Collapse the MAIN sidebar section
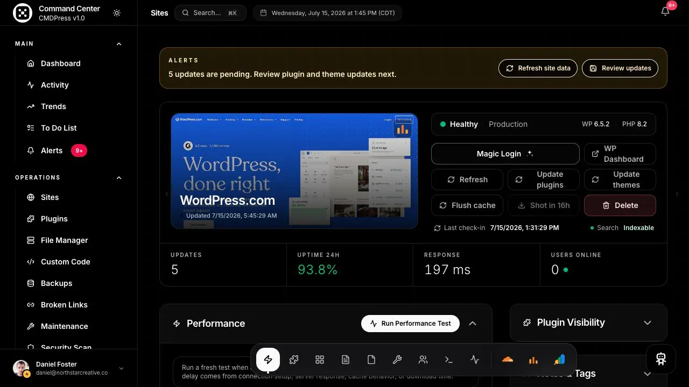This screenshot has height=387, width=689. coord(119,44)
